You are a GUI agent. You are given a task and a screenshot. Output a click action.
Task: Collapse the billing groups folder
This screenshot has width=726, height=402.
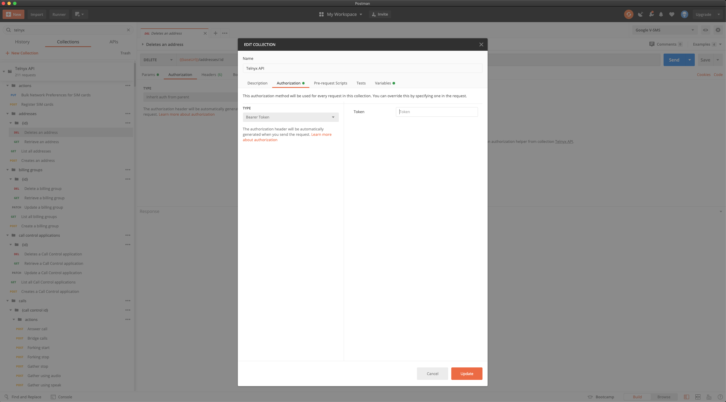tap(8, 170)
